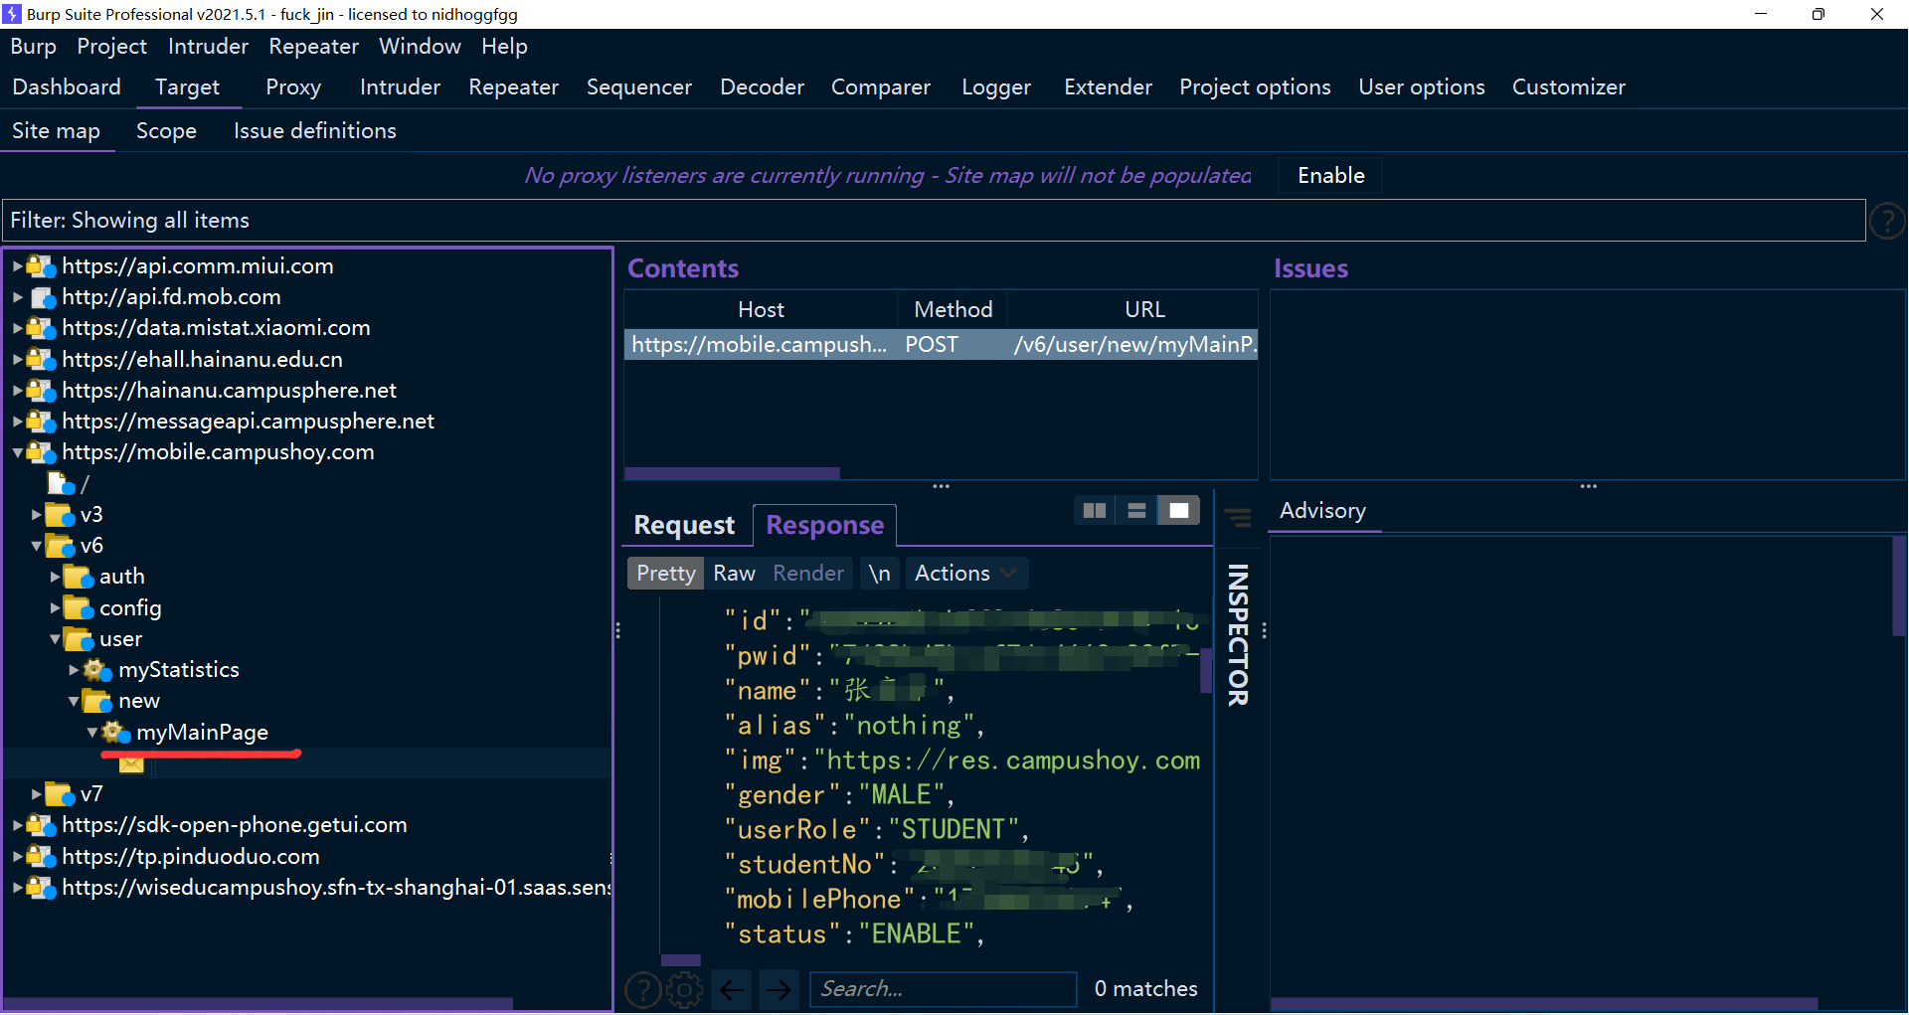
Task: Click the filter help question mark icon
Action: click(1886, 221)
